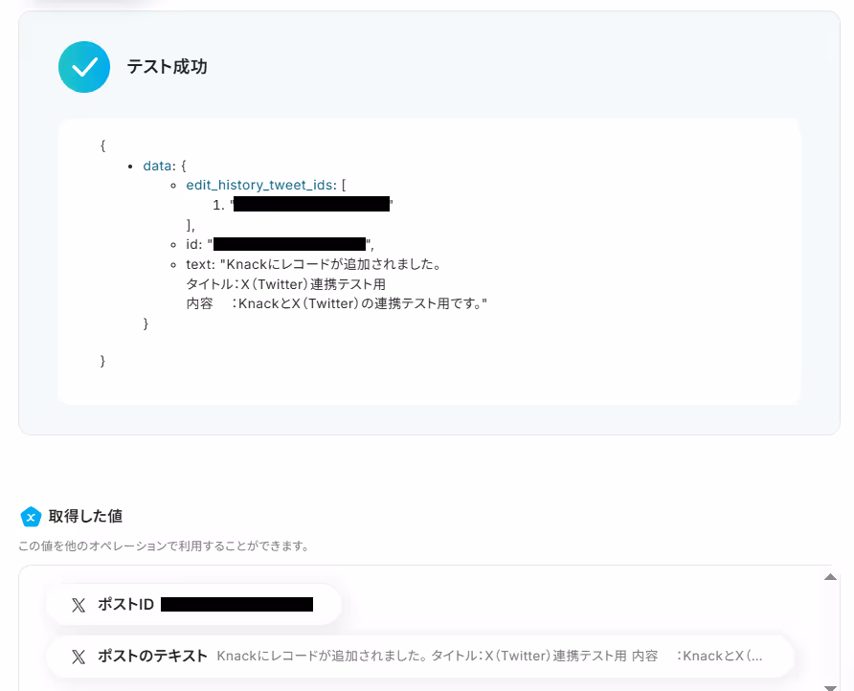Image resolution: width=854 pixels, height=691 pixels.
Task: Click the 'data' key in JSON output
Action: pyautogui.click(x=157, y=166)
